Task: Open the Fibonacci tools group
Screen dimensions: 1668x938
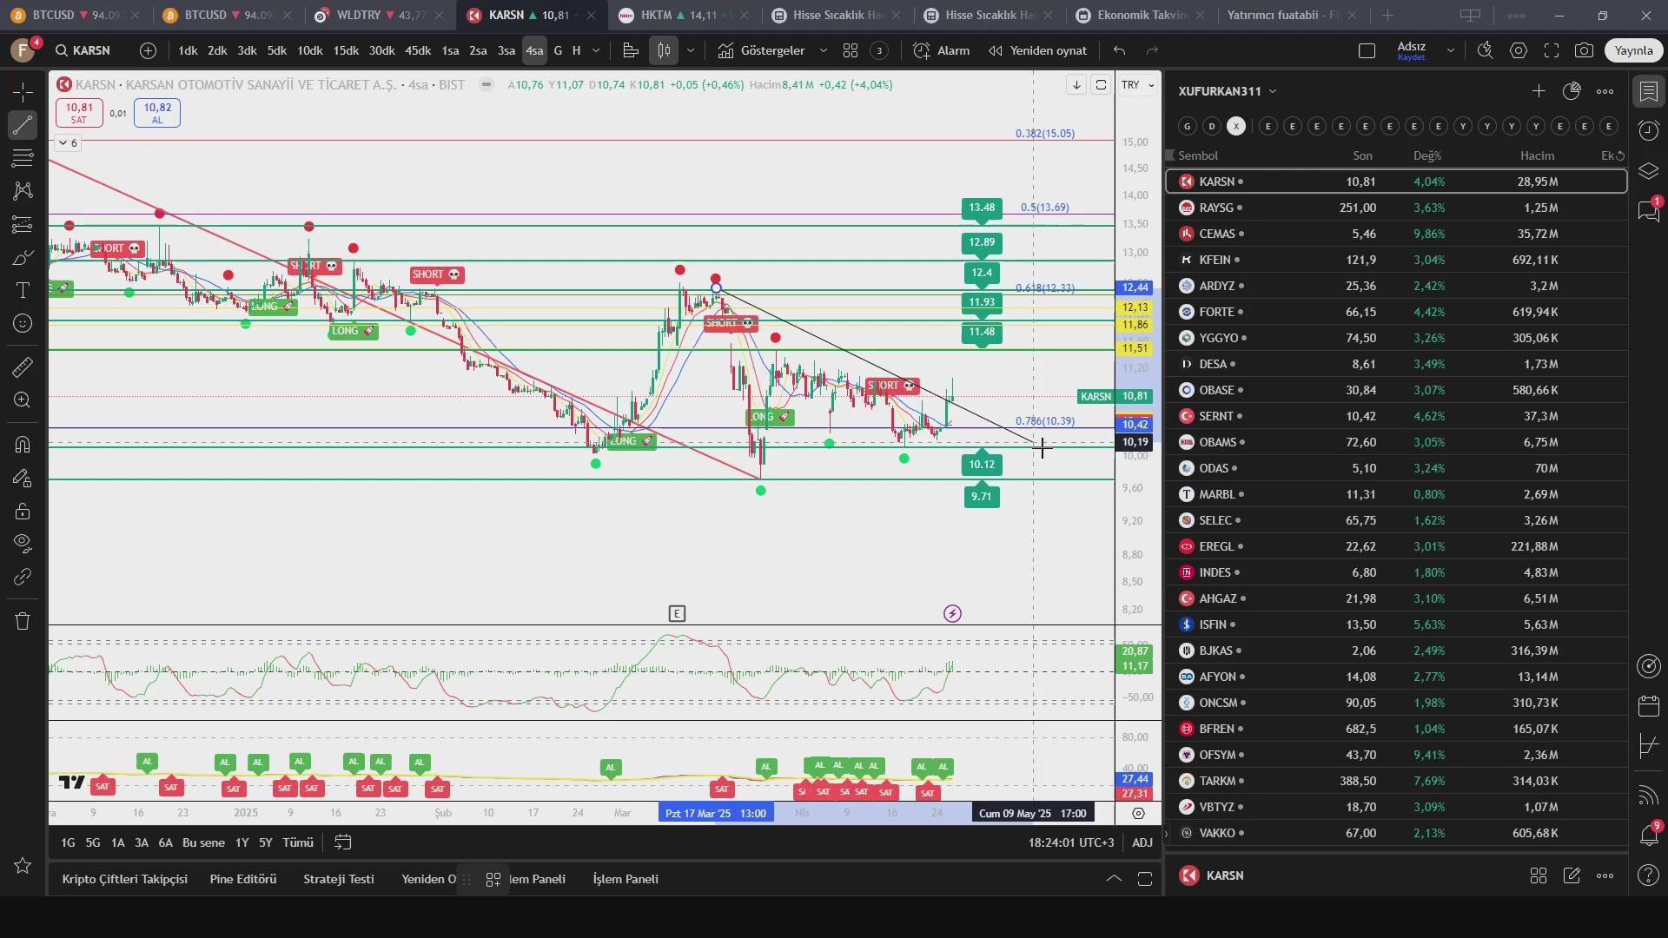Action: (23, 158)
